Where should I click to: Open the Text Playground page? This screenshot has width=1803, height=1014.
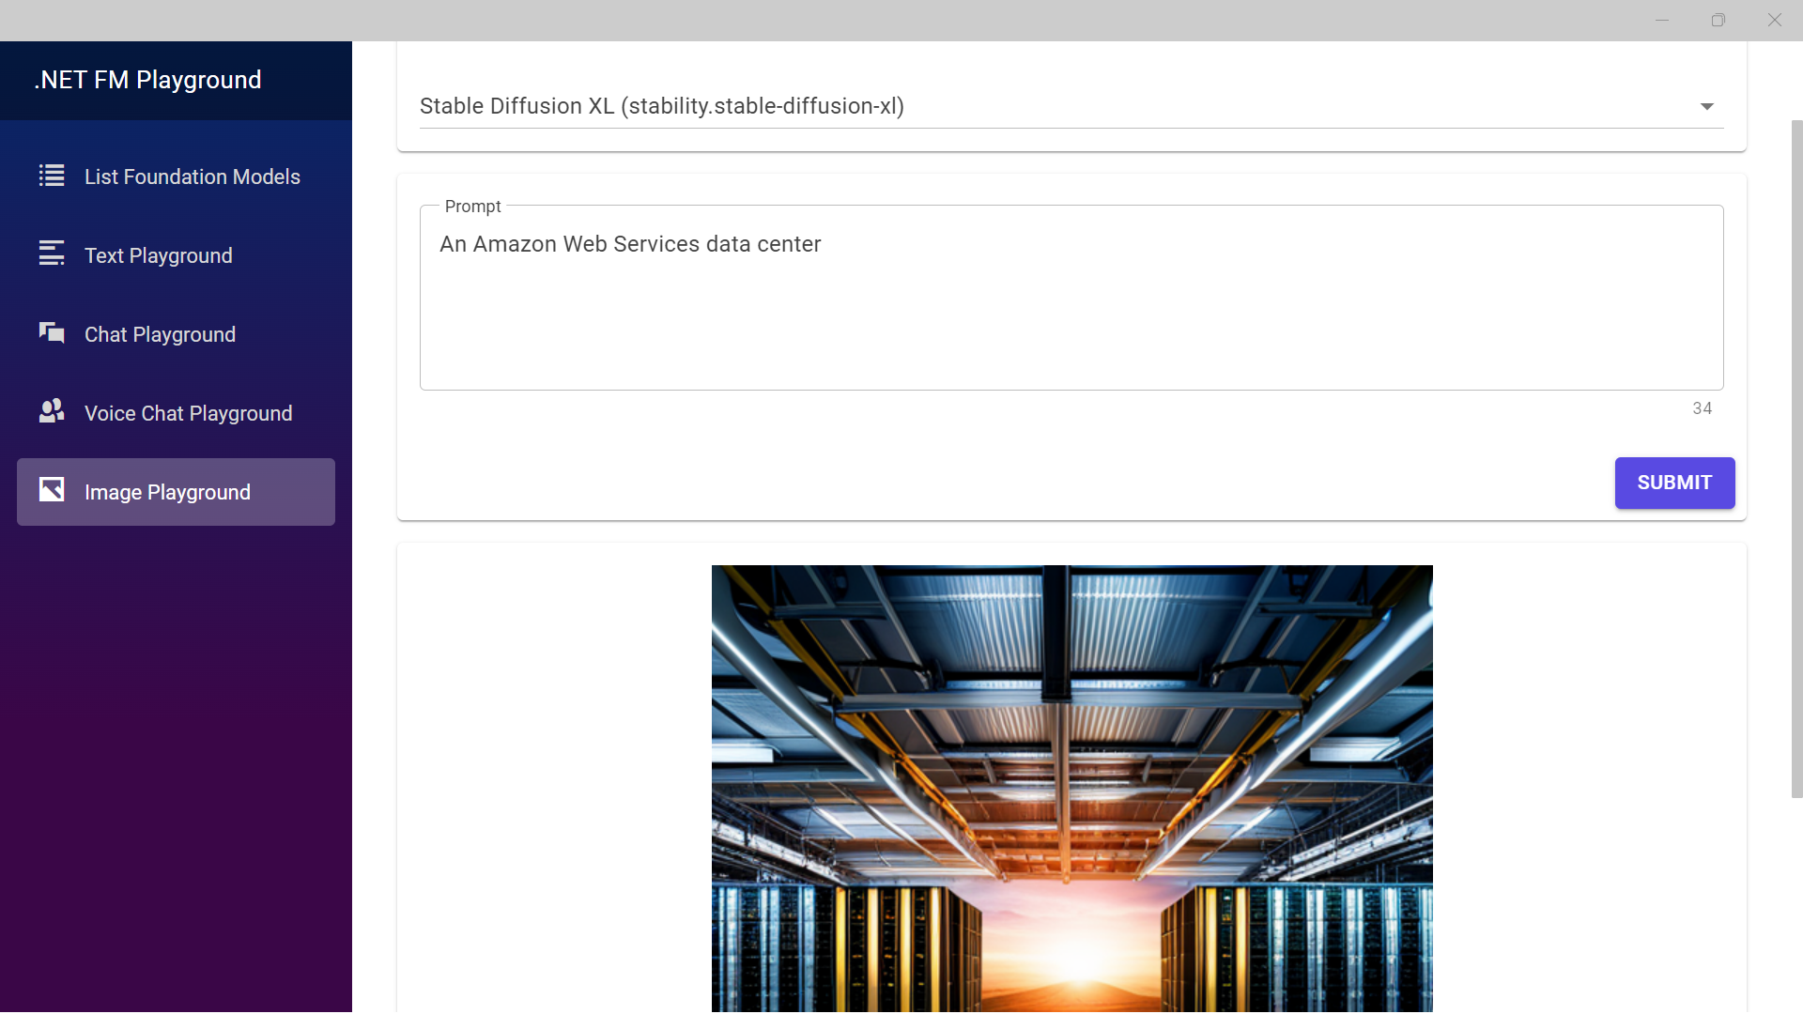(158, 254)
